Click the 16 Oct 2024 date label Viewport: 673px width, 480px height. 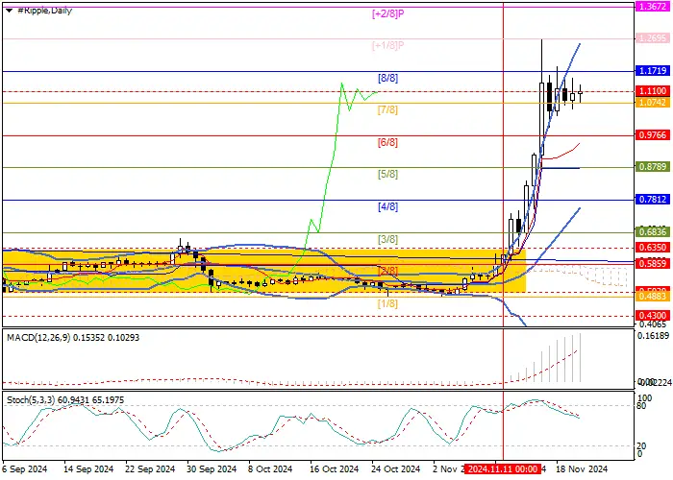tap(334, 469)
